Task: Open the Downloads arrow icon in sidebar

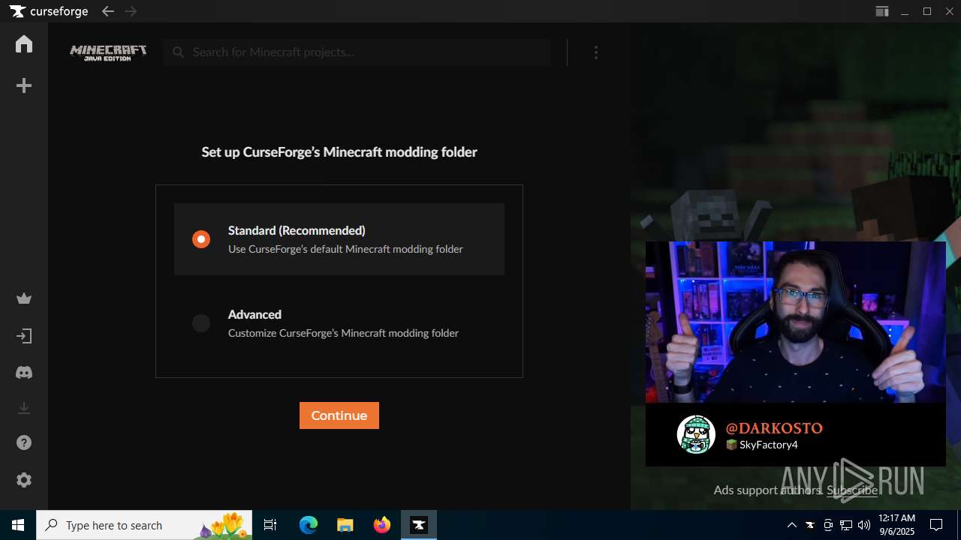Action: [24, 408]
